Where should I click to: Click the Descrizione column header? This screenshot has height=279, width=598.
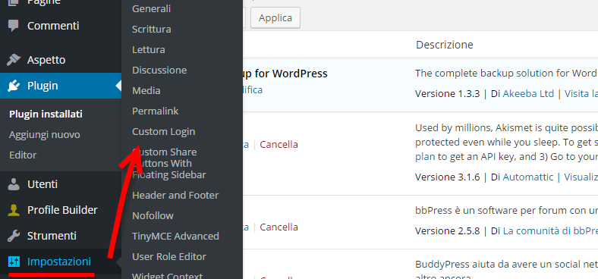(x=444, y=45)
